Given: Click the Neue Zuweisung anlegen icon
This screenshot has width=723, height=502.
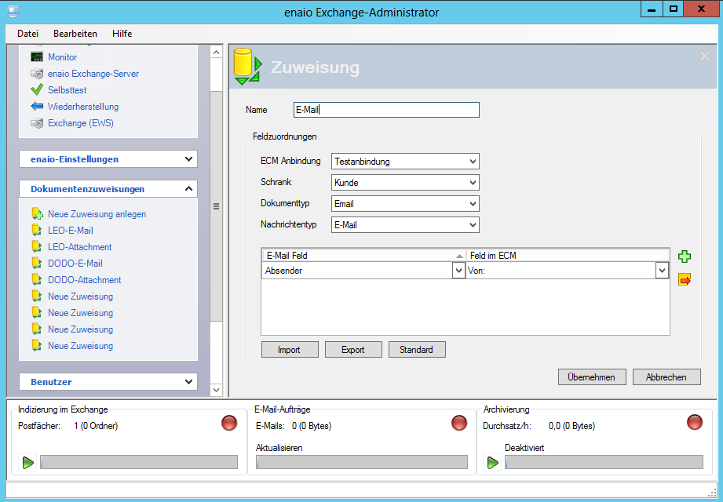Looking at the screenshot, I should pyautogui.click(x=37, y=214).
